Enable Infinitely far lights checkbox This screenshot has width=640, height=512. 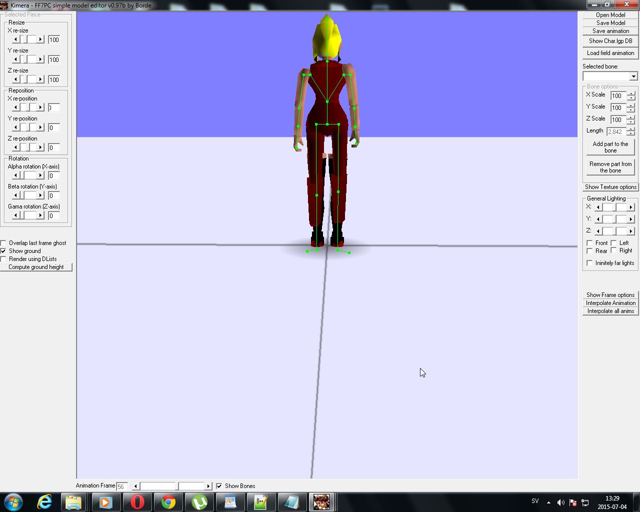589,263
